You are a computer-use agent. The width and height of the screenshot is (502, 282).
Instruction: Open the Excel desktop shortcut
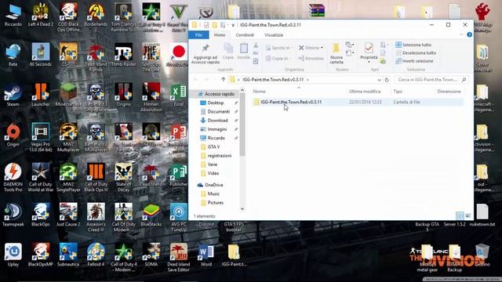coord(178,95)
